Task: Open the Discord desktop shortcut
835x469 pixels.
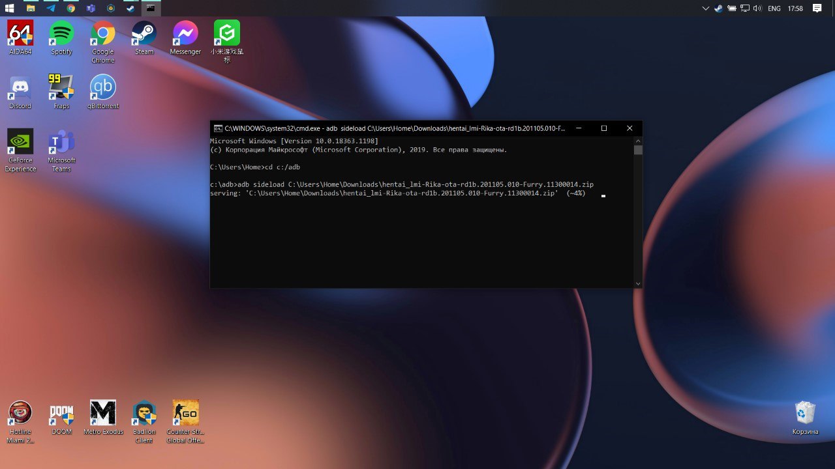Action: [x=20, y=92]
